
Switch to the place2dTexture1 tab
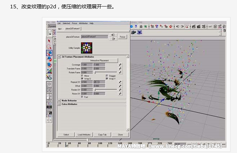click(73, 29)
